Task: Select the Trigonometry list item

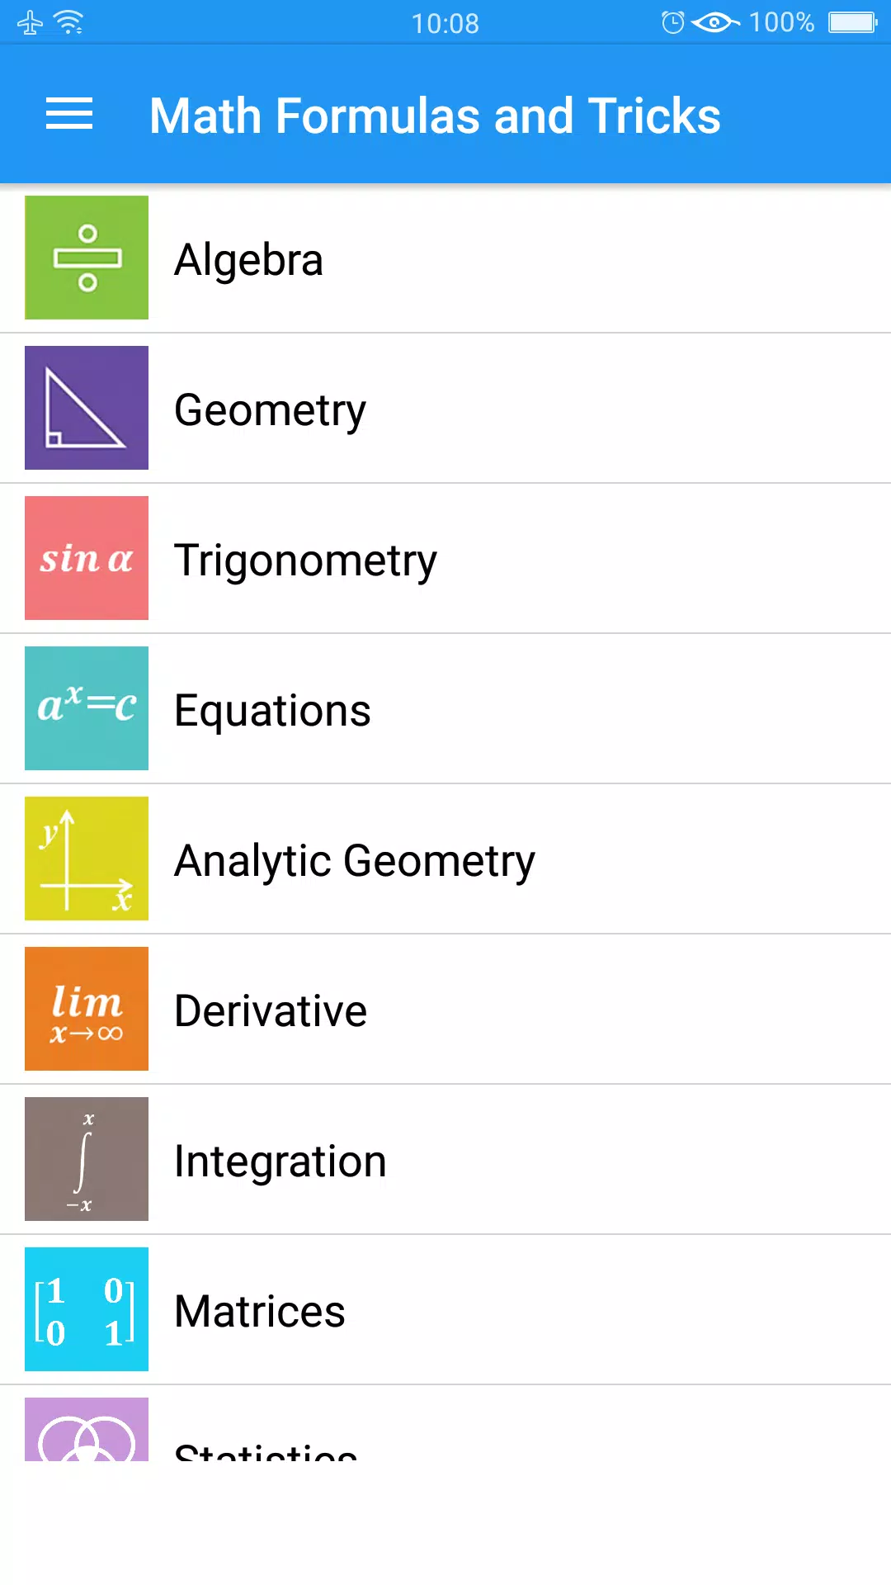Action: [445, 559]
